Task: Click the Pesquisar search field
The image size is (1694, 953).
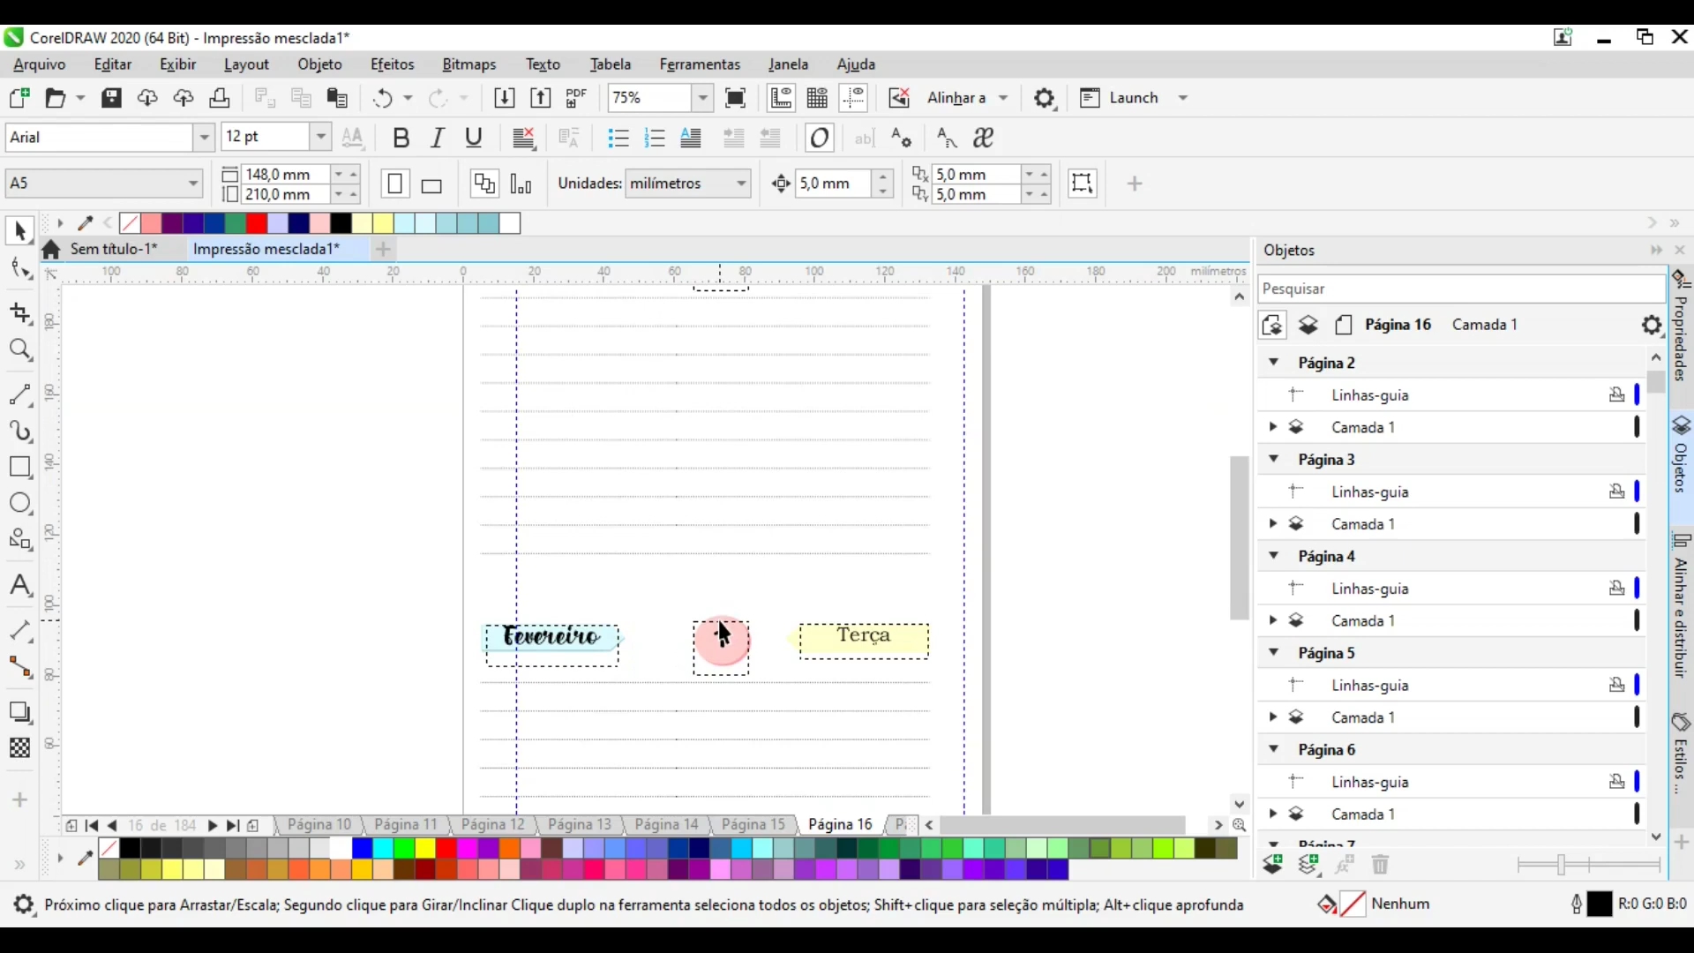Action: point(1461,289)
